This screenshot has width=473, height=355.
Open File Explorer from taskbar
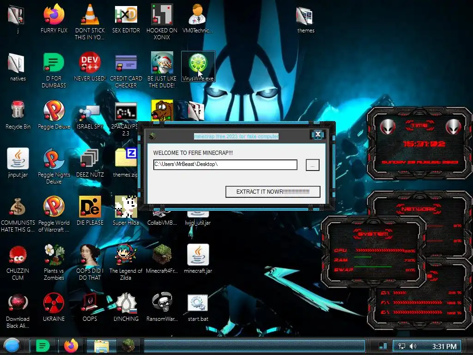point(102,346)
